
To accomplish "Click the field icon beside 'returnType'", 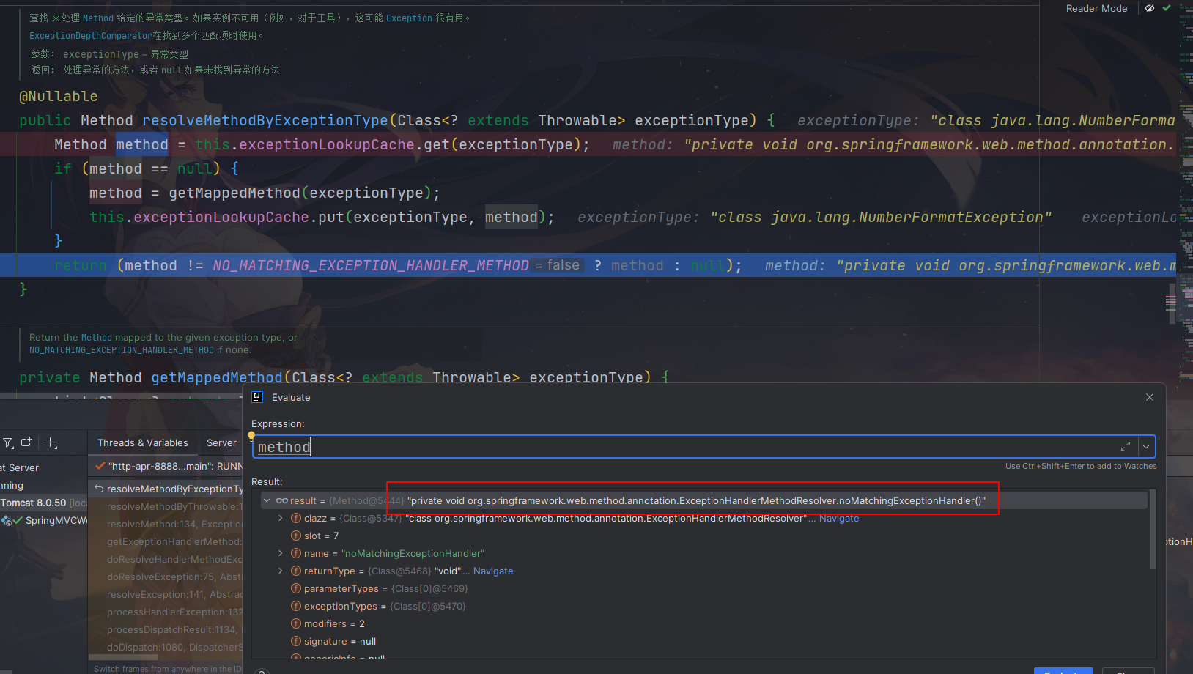I will (296, 571).
